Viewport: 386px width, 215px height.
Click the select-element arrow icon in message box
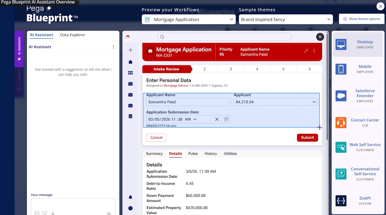(x=45, y=213)
